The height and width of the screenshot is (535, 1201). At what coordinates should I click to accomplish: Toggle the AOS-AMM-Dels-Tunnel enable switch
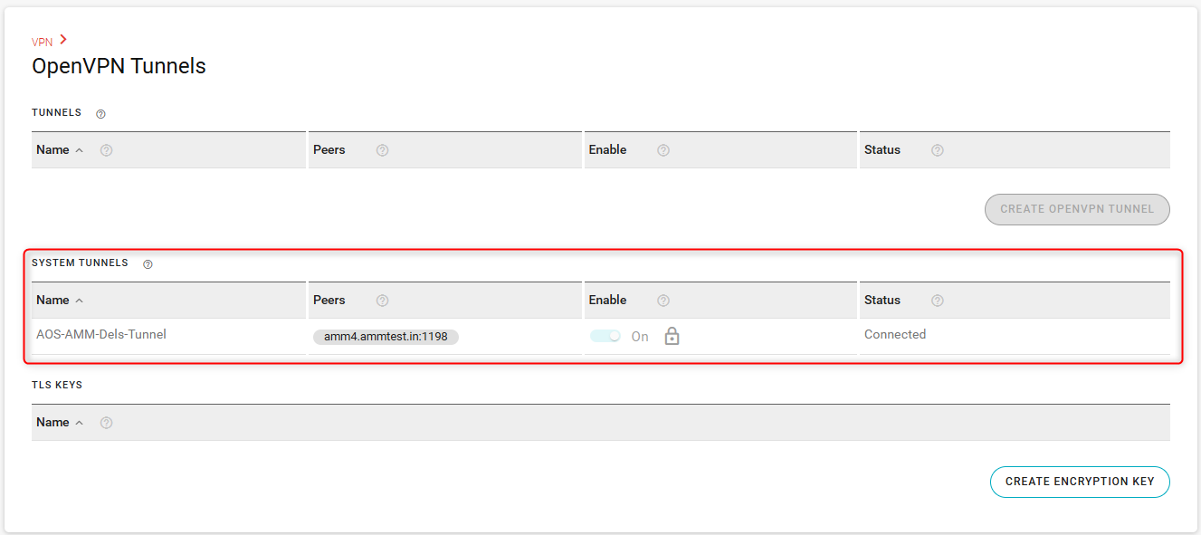click(x=605, y=336)
